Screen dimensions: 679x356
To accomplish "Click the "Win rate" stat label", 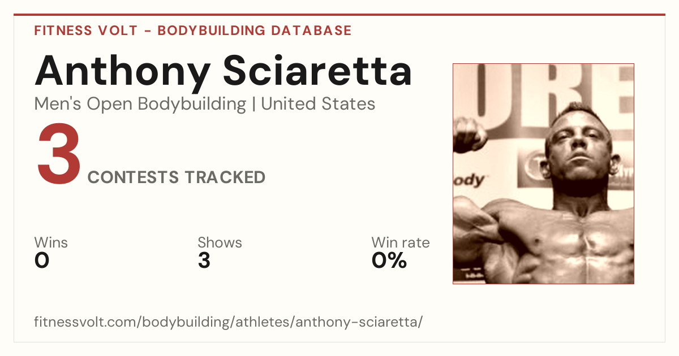I will coord(401,243).
